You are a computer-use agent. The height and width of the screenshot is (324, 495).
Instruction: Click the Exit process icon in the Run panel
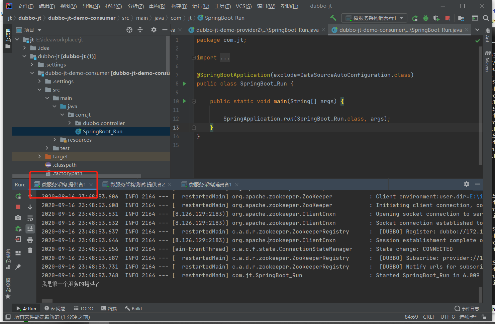(18, 239)
